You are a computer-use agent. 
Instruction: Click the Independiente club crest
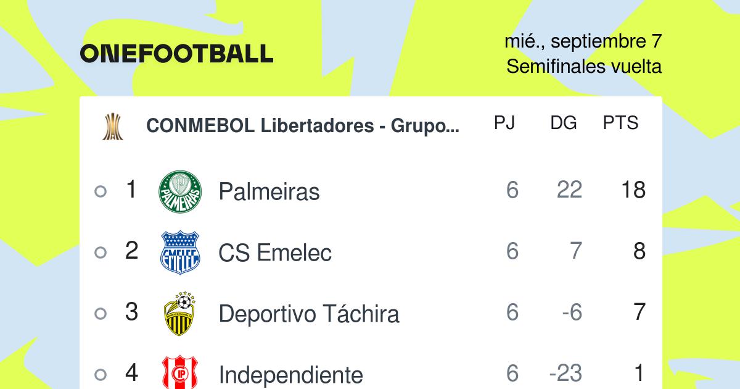[x=180, y=372]
